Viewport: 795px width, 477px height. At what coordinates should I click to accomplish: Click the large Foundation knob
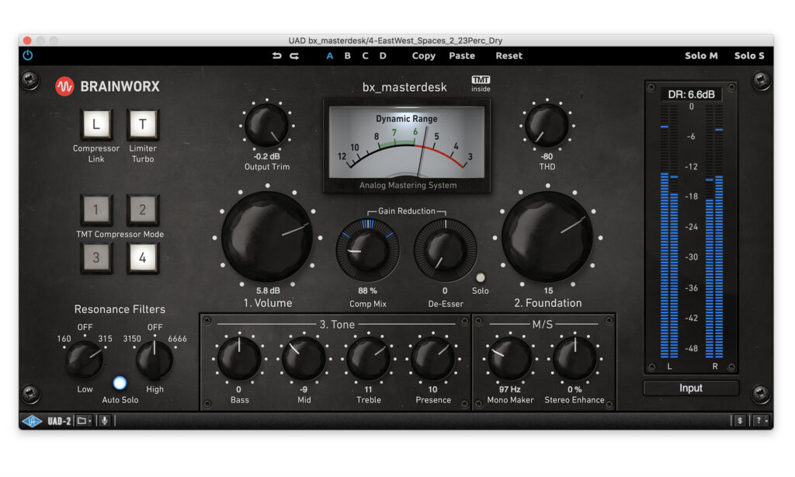pos(547,237)
